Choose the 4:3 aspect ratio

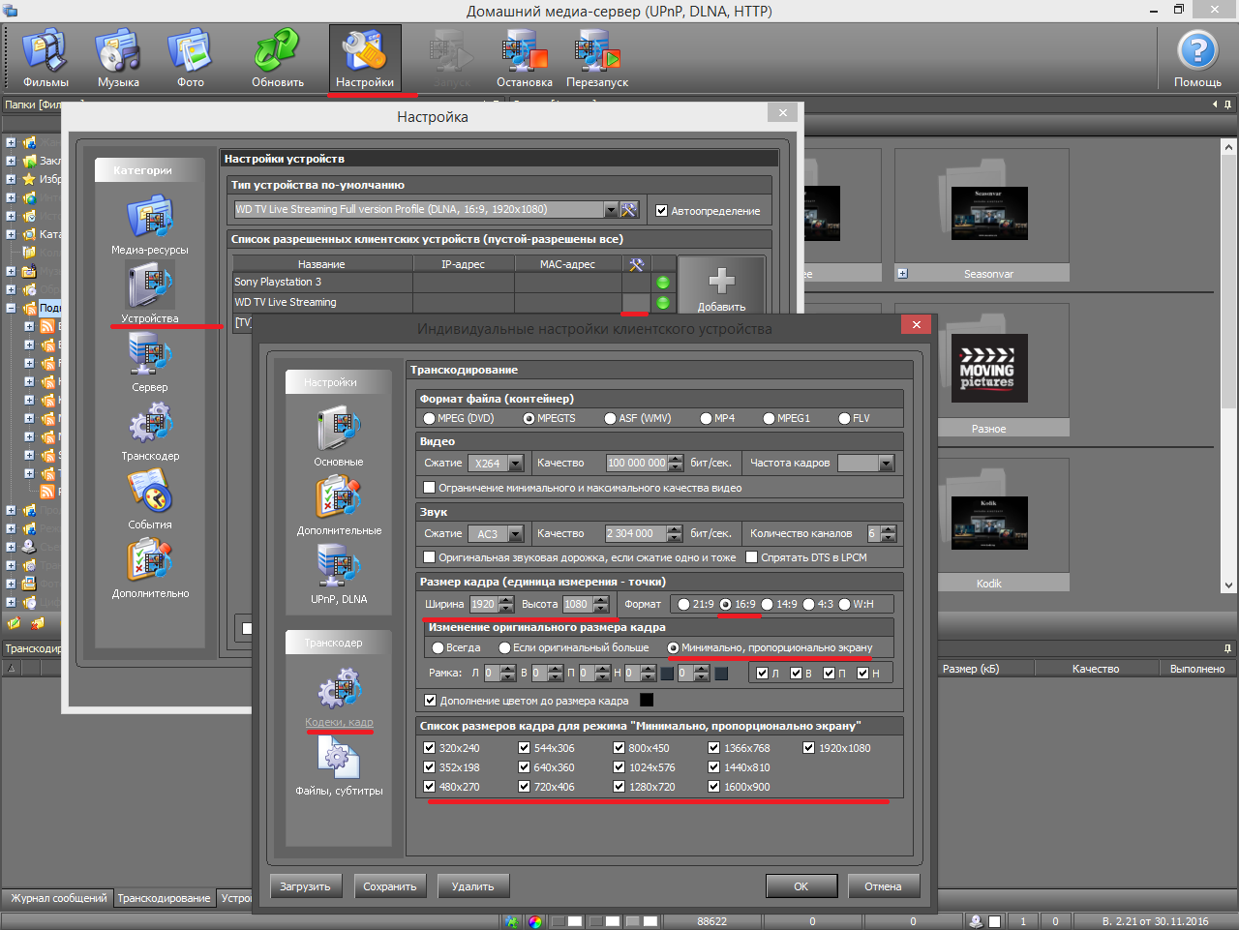809,605
